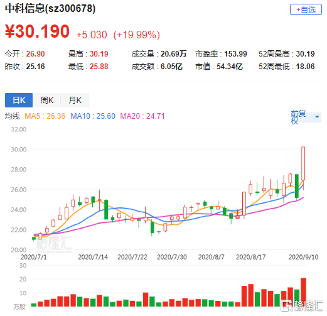The image size is (327, 316).
Task: Click the 24.00 price axis label
Action: click(19, 210)
